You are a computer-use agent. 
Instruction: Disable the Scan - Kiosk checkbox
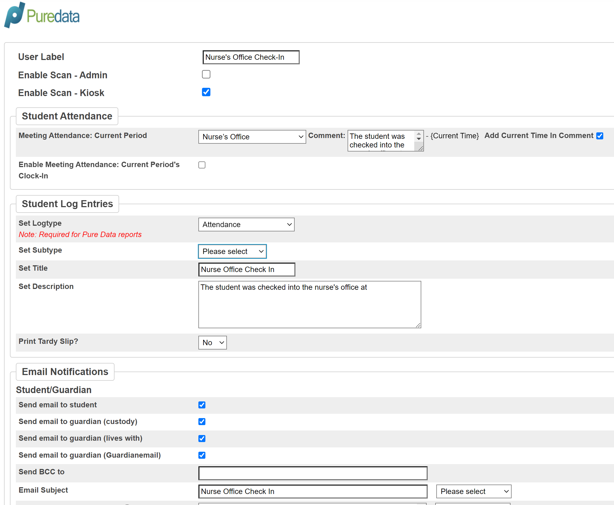click(x=206, y=92)
